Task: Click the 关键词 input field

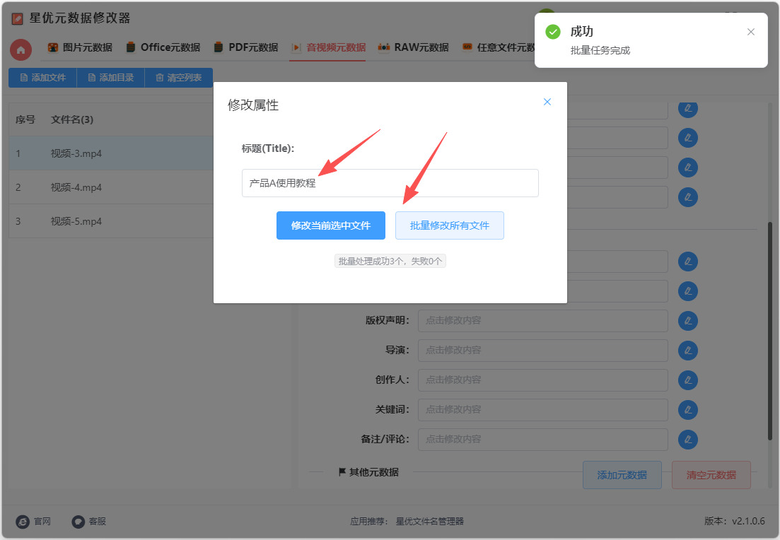Action: coord(542,410)
